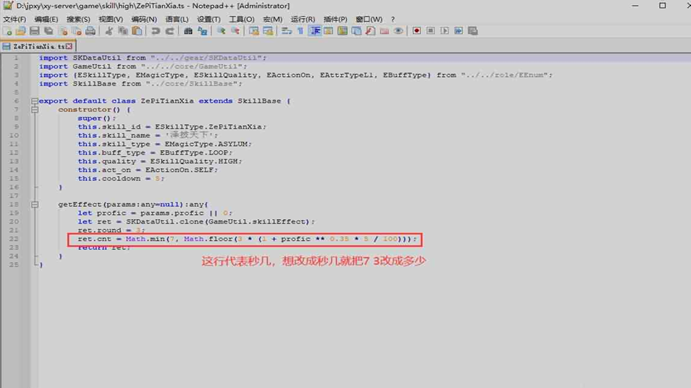Collapse the class ZePiTianXia fold marker

35,101
